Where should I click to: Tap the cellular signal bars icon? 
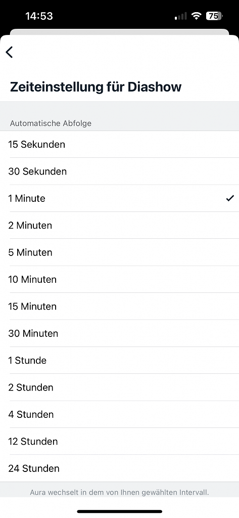[180, 16]
